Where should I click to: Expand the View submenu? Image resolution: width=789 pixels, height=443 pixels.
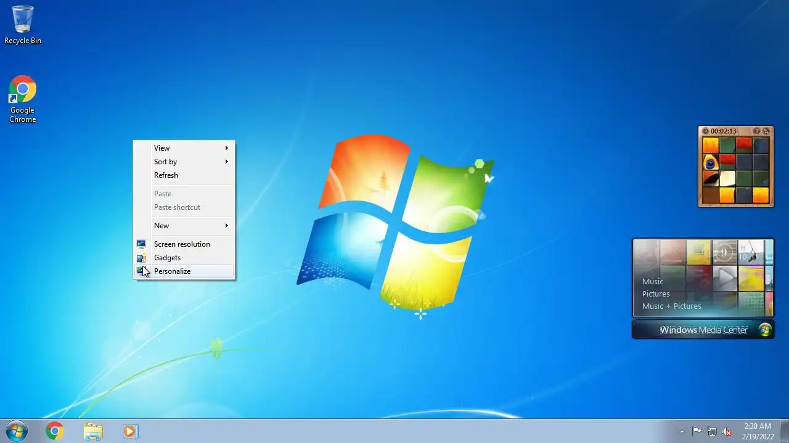click(x=184, y=148)
